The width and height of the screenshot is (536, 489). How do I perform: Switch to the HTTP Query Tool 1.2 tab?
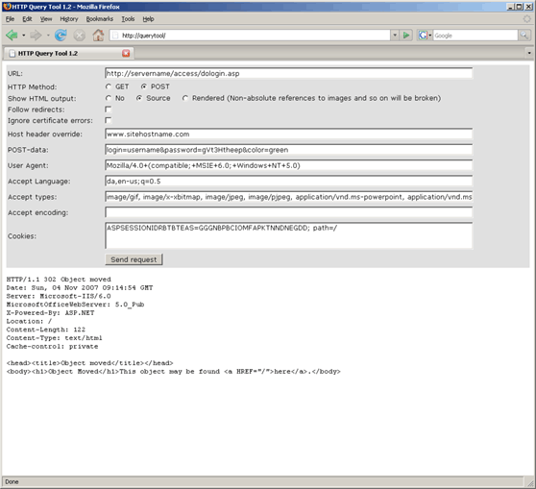pyautogui.click(x=68, y=54)
